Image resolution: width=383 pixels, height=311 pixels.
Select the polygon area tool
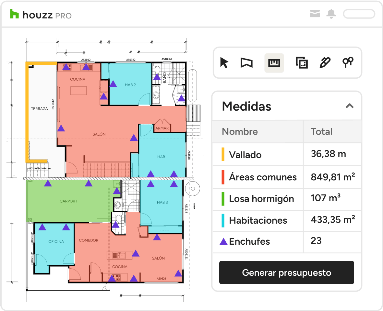pos(246,62)
